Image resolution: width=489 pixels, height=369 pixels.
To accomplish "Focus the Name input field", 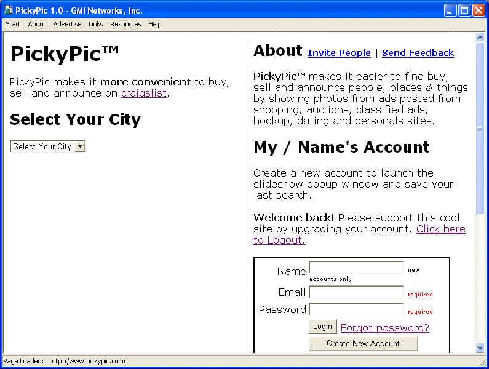I will tap(356, 268).
